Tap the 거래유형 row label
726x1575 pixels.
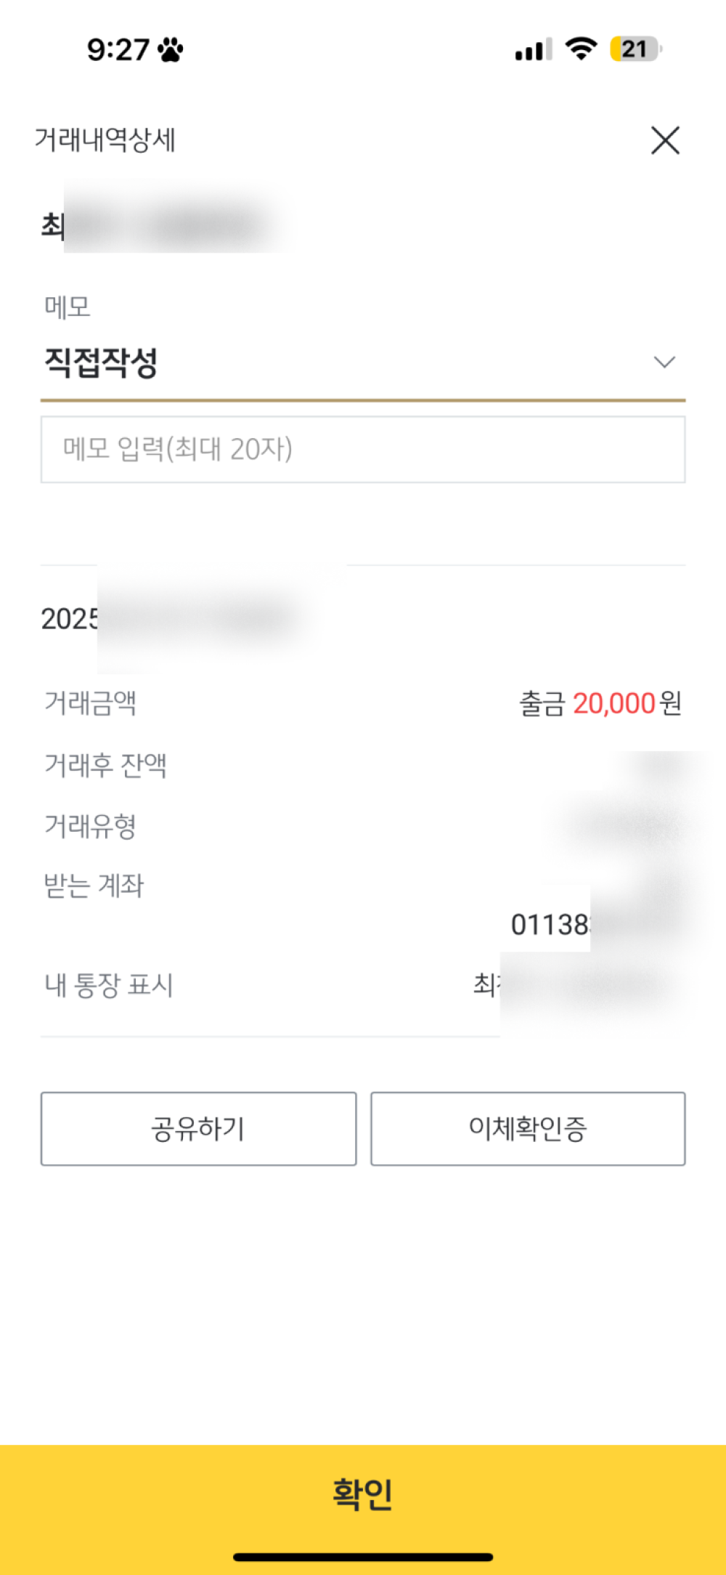click(x=90, y=825)
